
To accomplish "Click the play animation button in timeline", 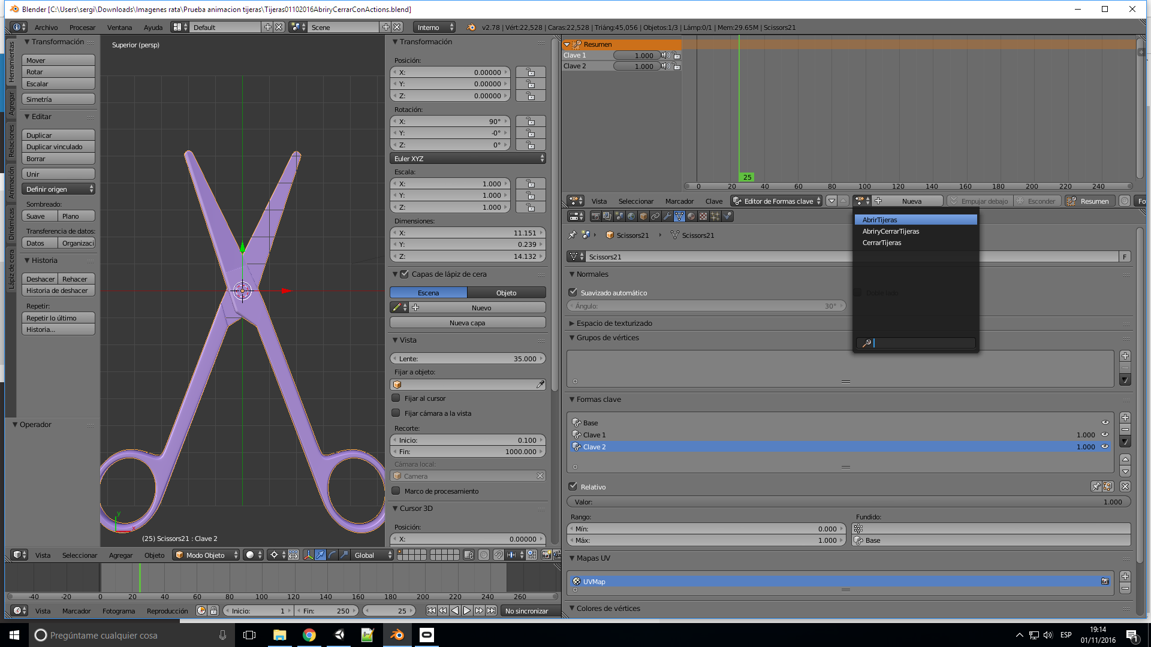I will click(x=467, y=610).
